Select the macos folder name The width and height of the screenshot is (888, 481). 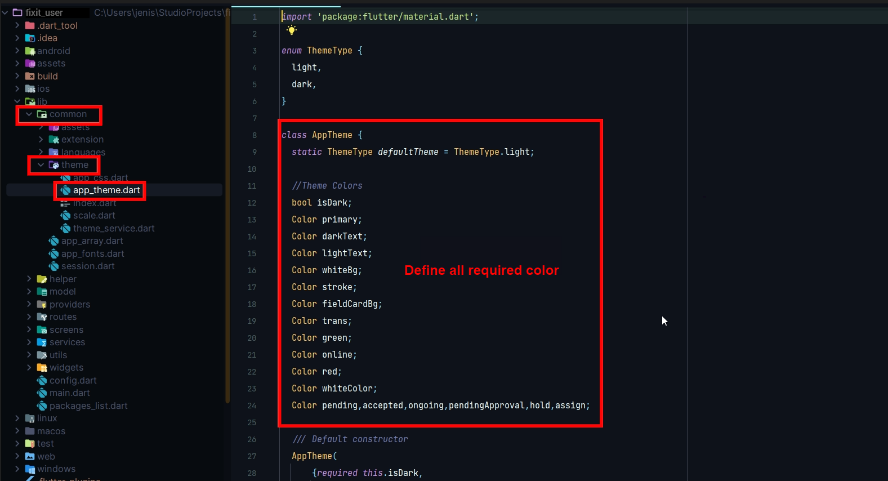click(x=51, y=431)
